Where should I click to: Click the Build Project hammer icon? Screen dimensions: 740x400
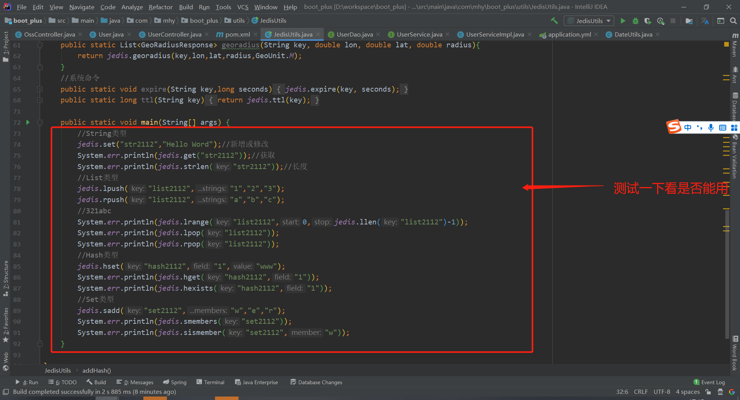tap(554, 21)
